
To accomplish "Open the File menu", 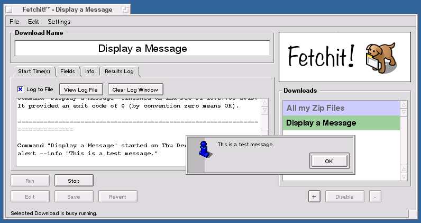I will pyautogui.click(x=14, y=22).
